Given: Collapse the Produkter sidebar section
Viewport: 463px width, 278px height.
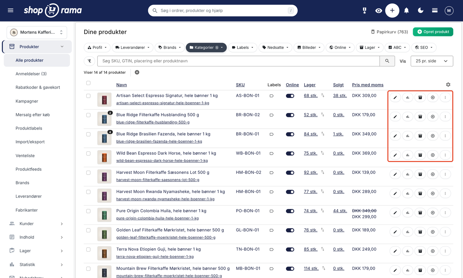Looking at the screenshot, I should tap(37, 47).
